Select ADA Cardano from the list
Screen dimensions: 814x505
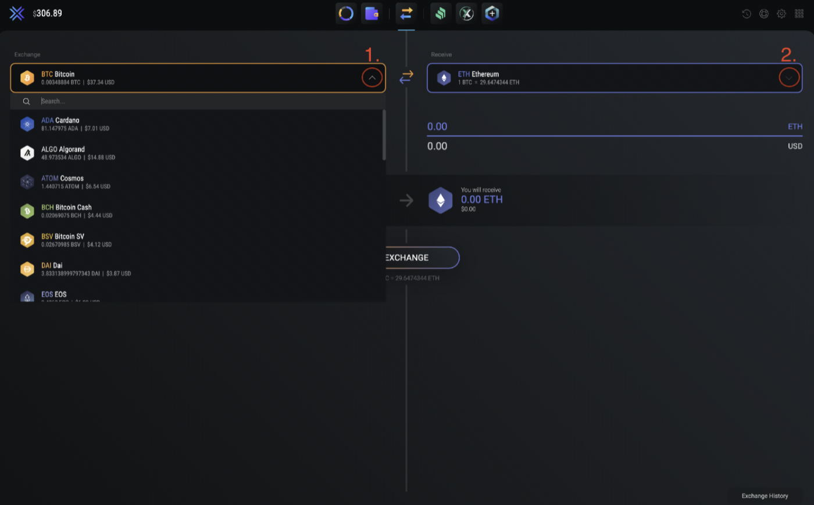click(x=197, y=124)
